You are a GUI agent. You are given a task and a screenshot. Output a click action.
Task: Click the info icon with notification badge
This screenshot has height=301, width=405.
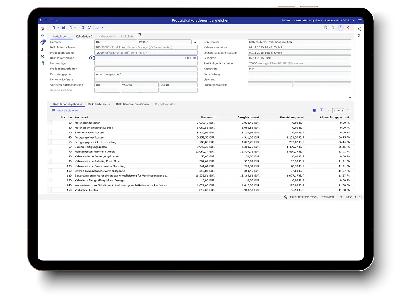tap(42, 43)
